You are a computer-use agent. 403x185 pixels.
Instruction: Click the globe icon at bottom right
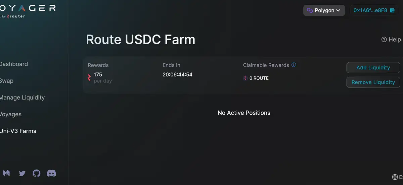(395, 177)
